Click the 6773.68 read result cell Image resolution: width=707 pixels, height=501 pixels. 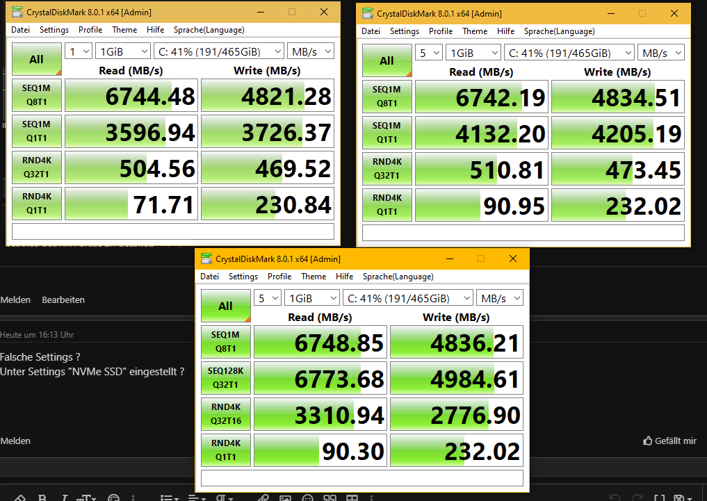click(x=320, y=378)
